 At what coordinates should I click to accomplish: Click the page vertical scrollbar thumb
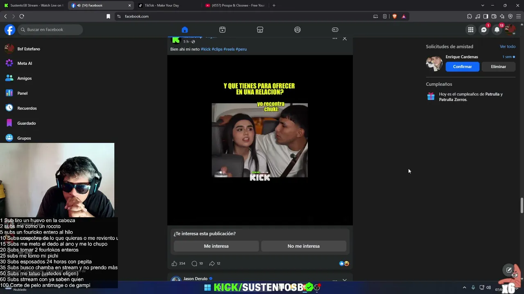coord(522,205)
